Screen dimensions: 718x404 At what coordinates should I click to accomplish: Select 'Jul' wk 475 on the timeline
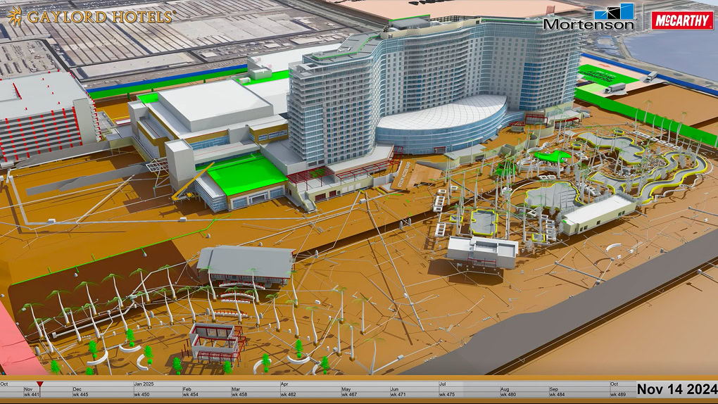pyautogui.click(x=446, y=389)
